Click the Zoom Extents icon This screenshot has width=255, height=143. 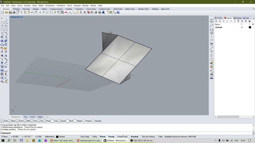51,12
